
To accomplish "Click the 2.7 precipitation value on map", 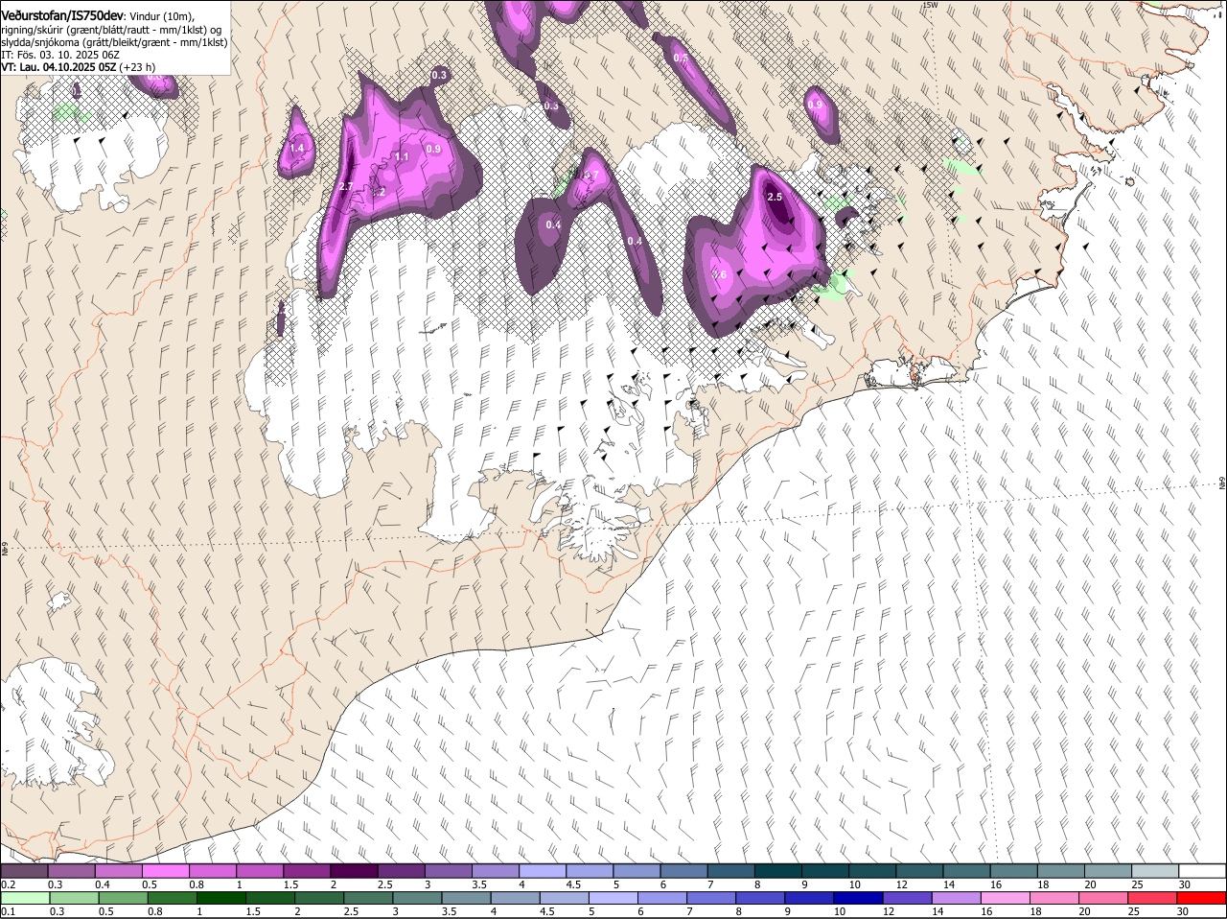I will coord(347,186).
